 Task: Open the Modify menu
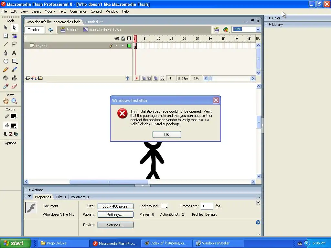[x=50, y=11]
